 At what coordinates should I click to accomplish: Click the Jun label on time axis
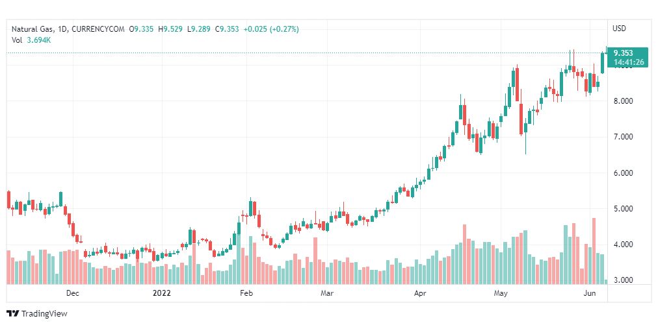590,294
